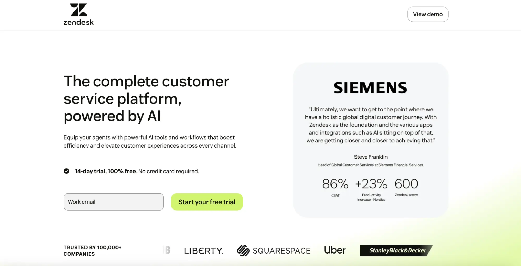Click Steve Franklin's name
Screen dimensions: 521x266
tap(370, 157)
